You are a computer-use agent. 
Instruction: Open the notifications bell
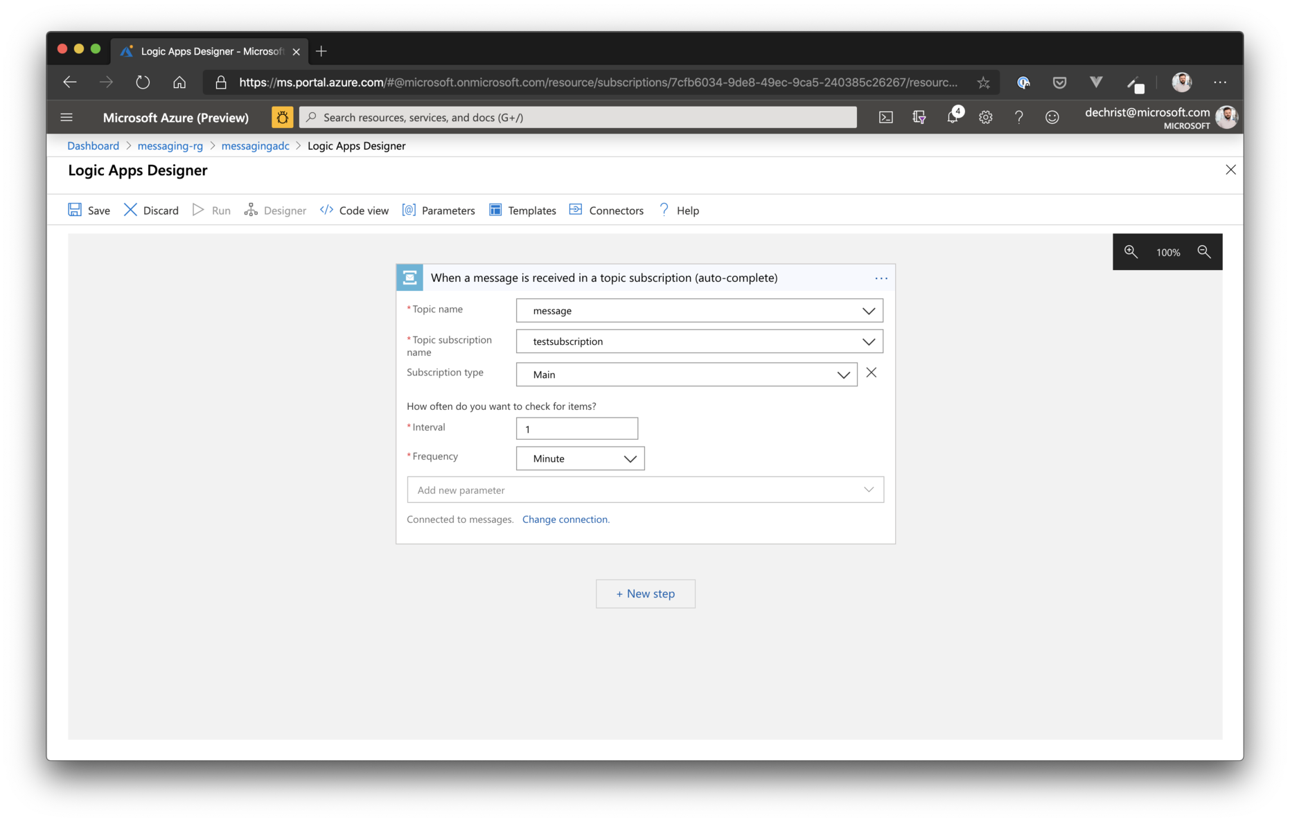click(x=953, y=117)
